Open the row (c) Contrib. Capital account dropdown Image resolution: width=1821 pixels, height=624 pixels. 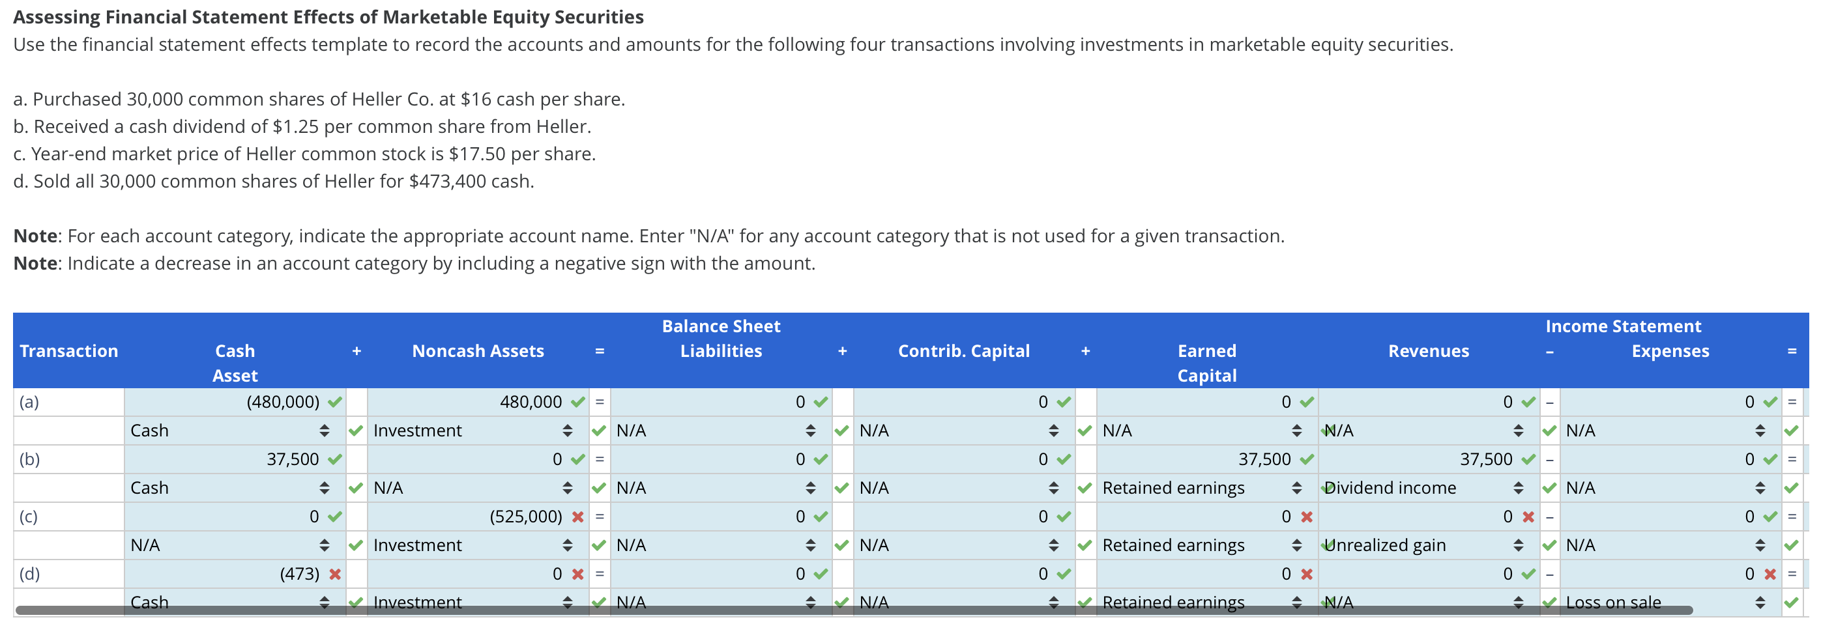pyautogui.click(x=964, y=545)
